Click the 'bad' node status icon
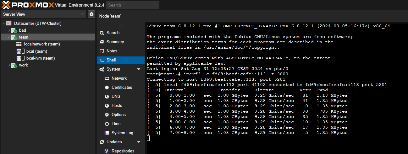The width and height of the screenshot is (408, 154). (x=14, y=30)
